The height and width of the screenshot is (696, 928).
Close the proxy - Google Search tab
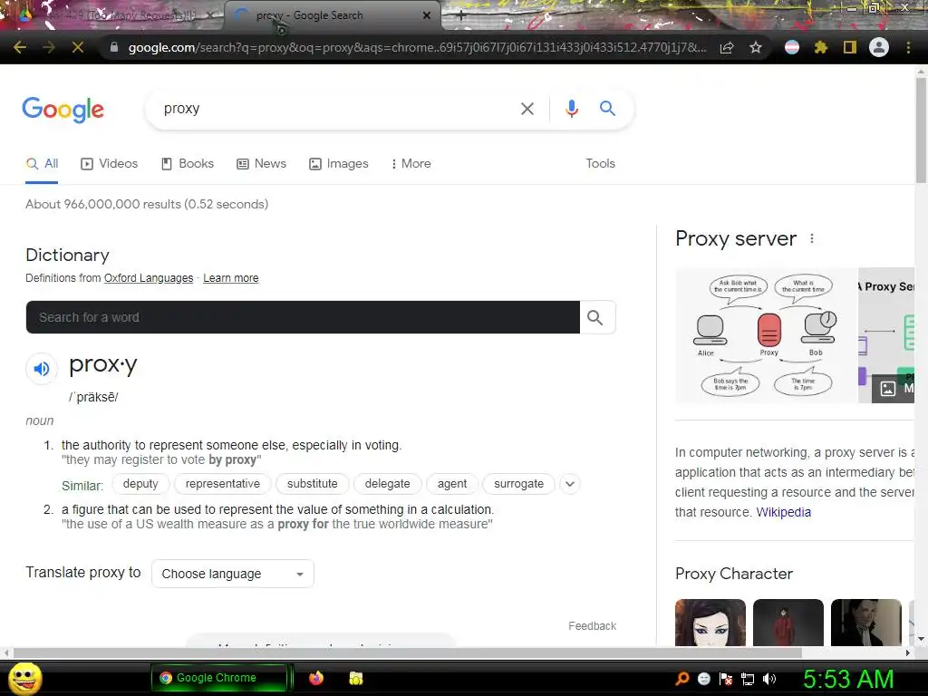click(x=427, y=15)
